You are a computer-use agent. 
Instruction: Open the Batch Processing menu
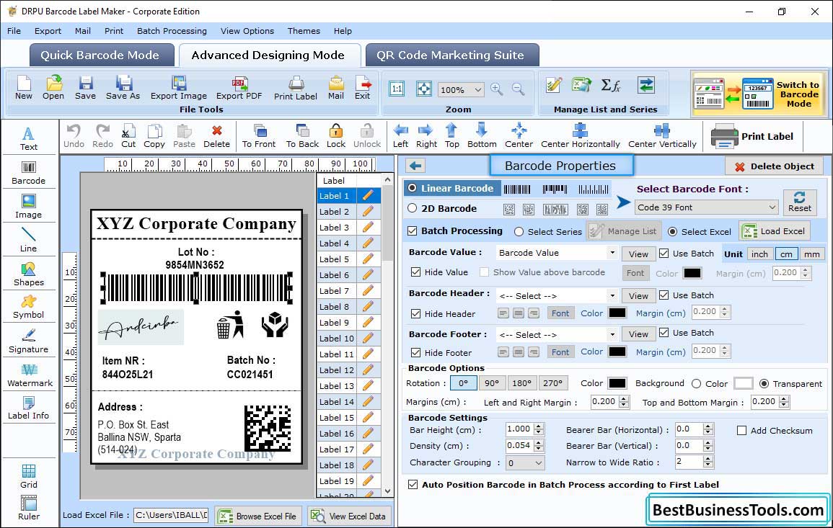click(x=172, y=31)
